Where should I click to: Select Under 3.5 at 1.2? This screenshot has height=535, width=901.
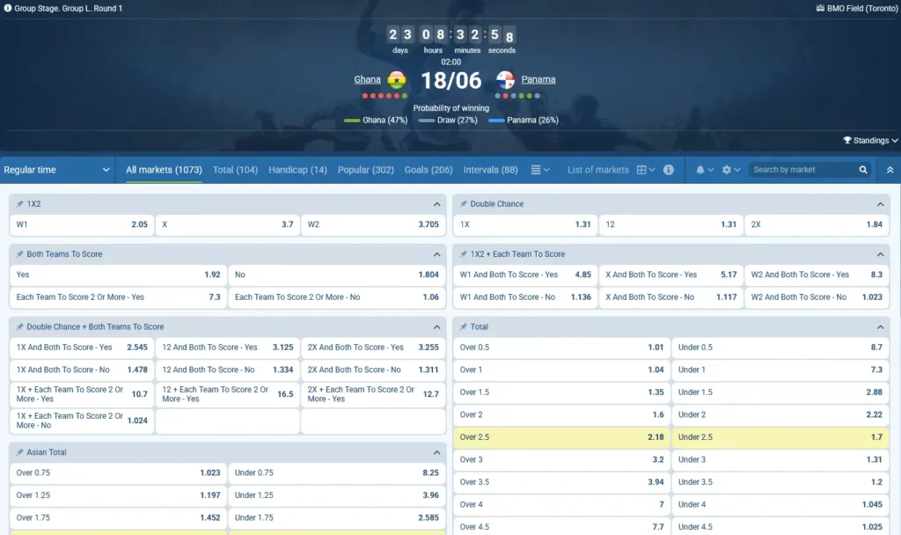(780, 482)
